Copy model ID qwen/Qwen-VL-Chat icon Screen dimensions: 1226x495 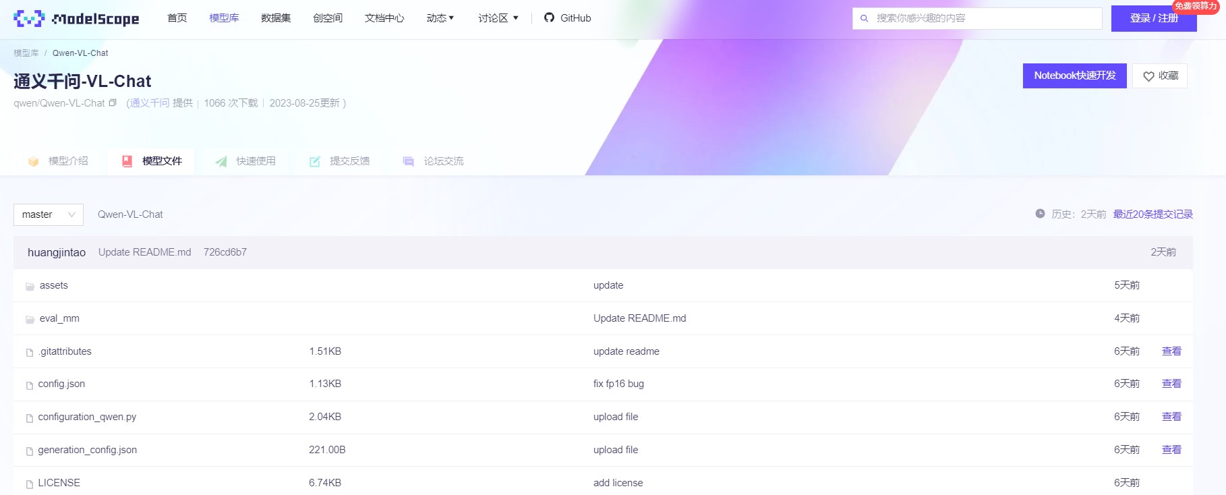pyautogui.click(x=113, y=103)
